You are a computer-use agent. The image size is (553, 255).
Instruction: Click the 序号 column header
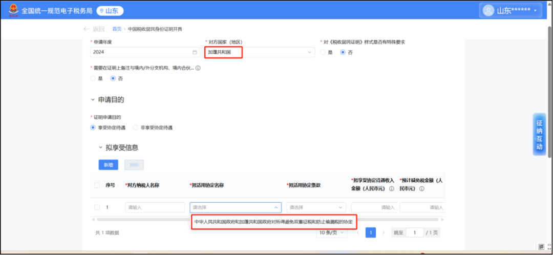coord(110,185)
